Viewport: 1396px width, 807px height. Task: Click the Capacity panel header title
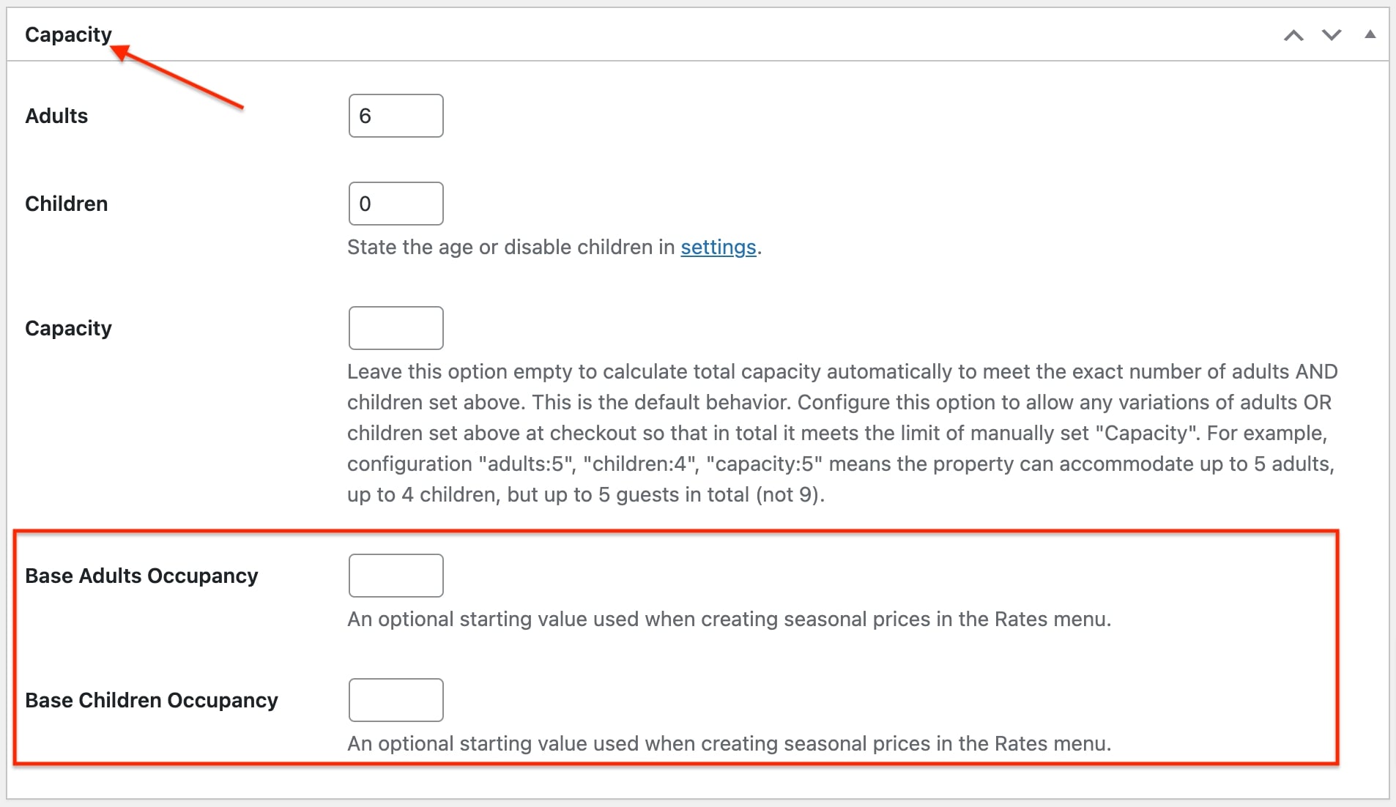pos(68,35)
